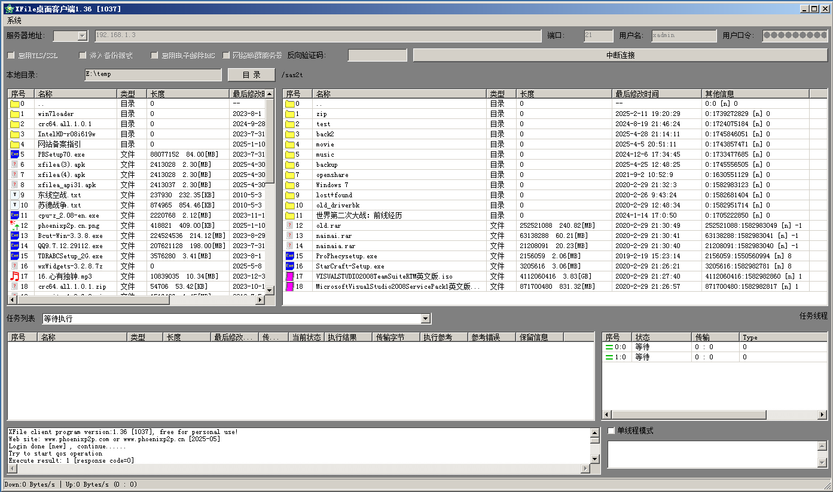
Task: Click the 中断连接 button
Action: click(620, 55)
